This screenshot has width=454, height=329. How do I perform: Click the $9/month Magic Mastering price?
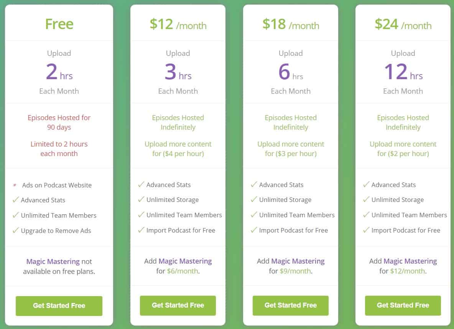(295, 271)
